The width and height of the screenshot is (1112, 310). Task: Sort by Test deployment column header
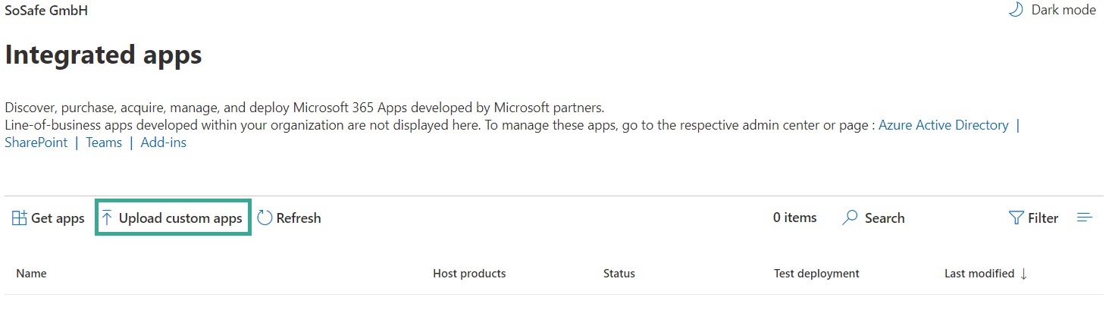pyautogui.click(x=816, y=274)
